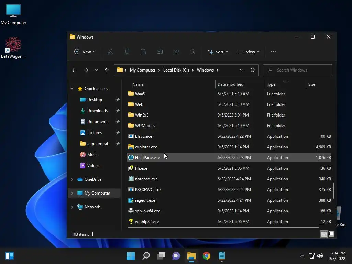Click My Computer breadcrumb in address bar

coord(143,70)
